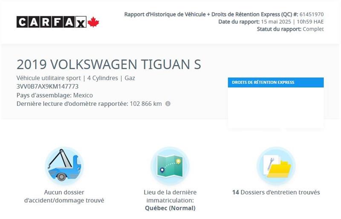
Task: Open Lieu de la dernière immatriculation section
Action: (x=170, y=196)
